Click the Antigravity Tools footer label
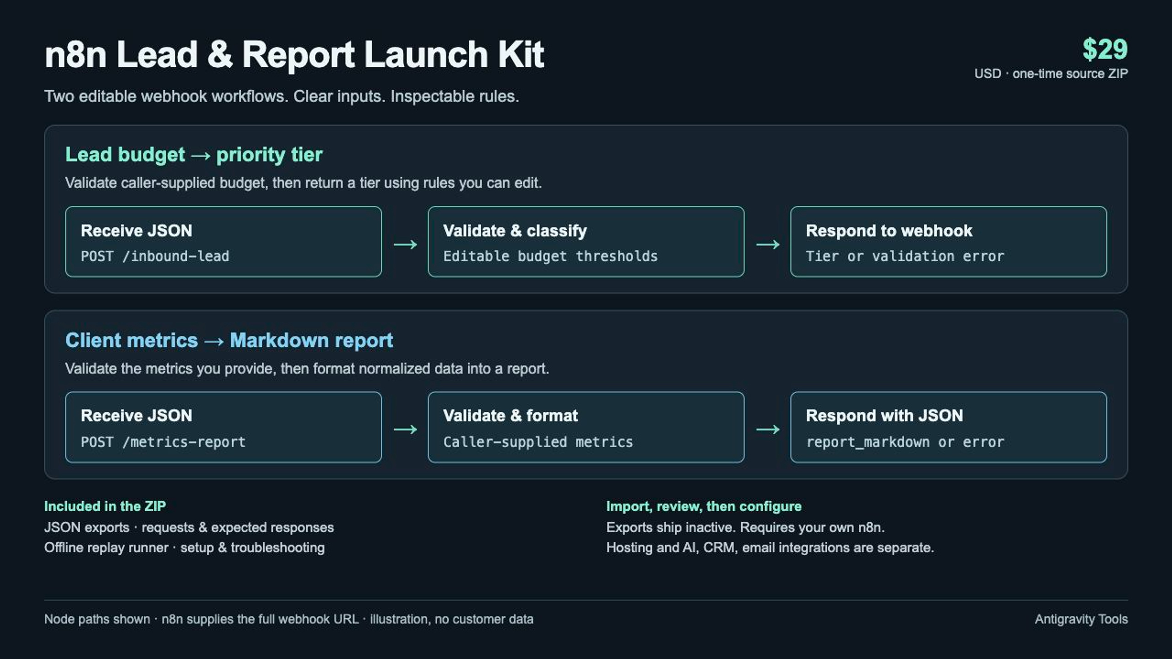Screen dimensions: 1172x659 (x=1081, y=619)
